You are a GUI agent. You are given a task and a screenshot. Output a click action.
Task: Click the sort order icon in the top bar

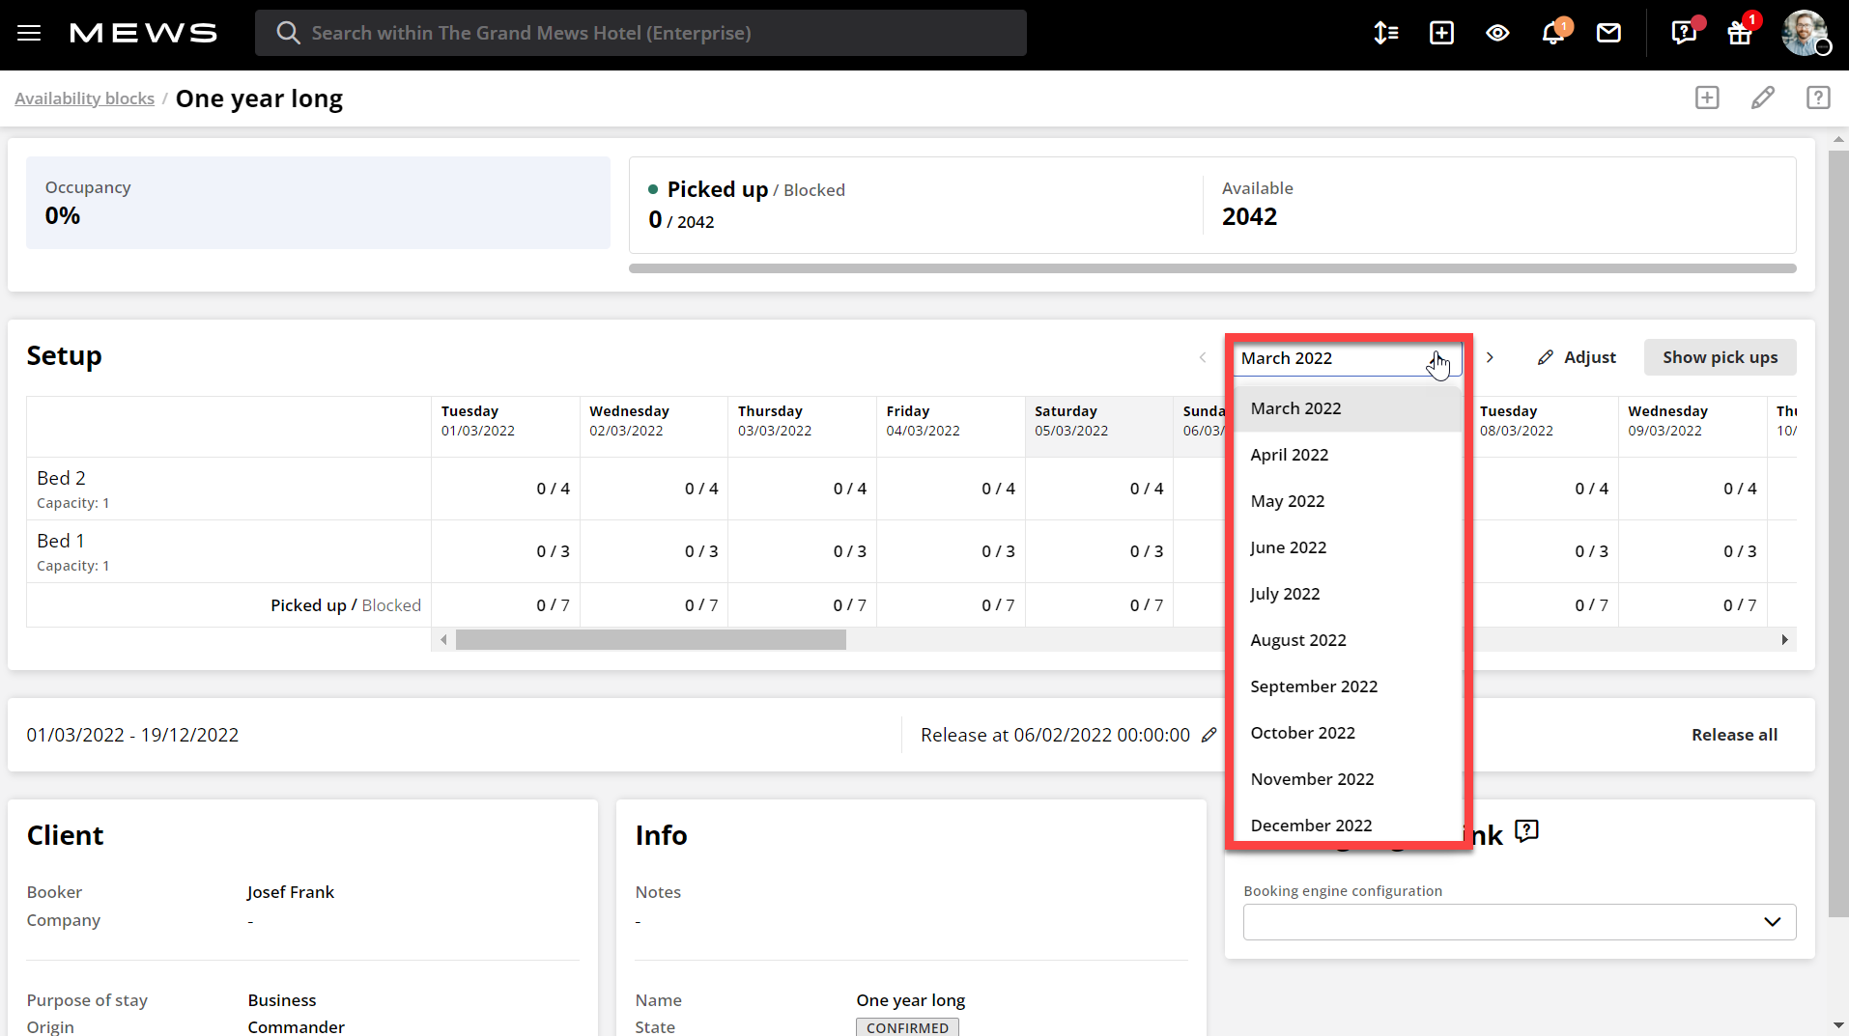point(1386,32)
